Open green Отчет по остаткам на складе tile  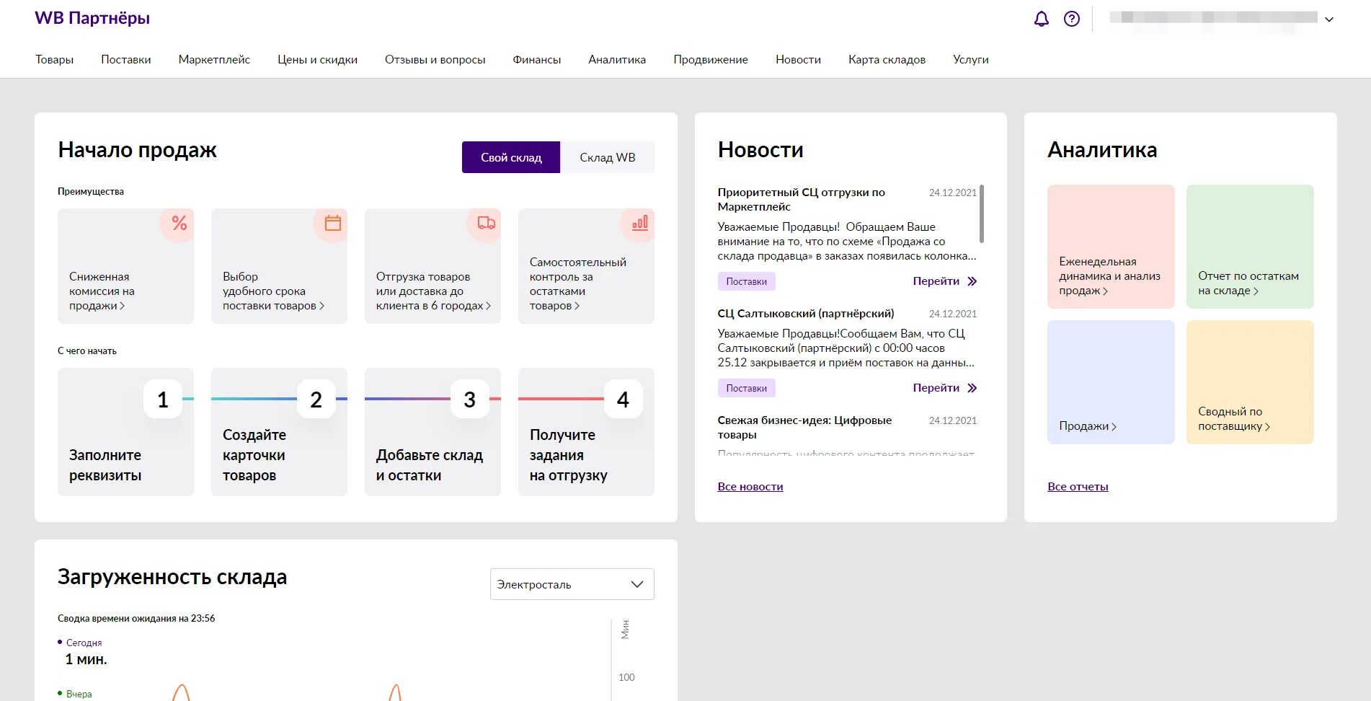pos(1250,247)
